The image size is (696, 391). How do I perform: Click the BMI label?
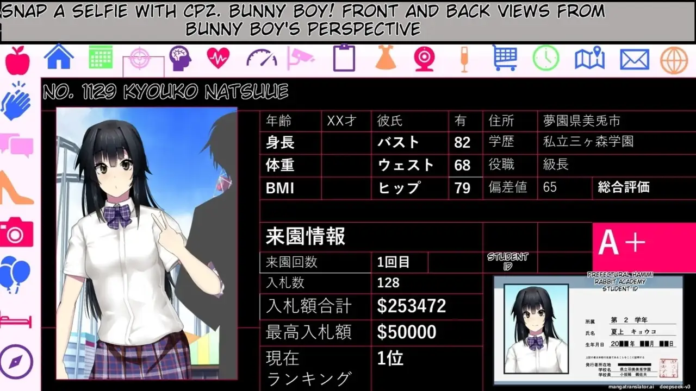coord(280,188)
